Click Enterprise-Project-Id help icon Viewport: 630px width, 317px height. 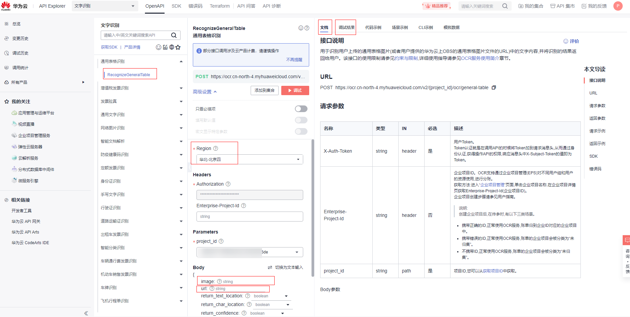243,206
